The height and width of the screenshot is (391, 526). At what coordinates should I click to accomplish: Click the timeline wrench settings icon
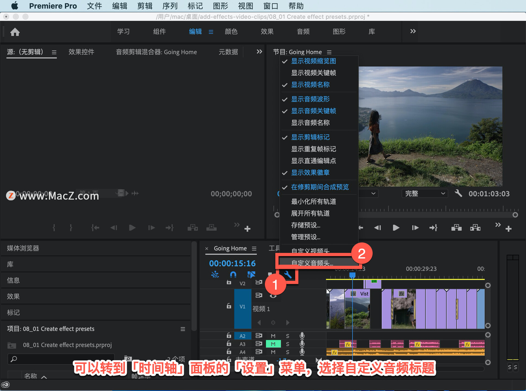288,275
